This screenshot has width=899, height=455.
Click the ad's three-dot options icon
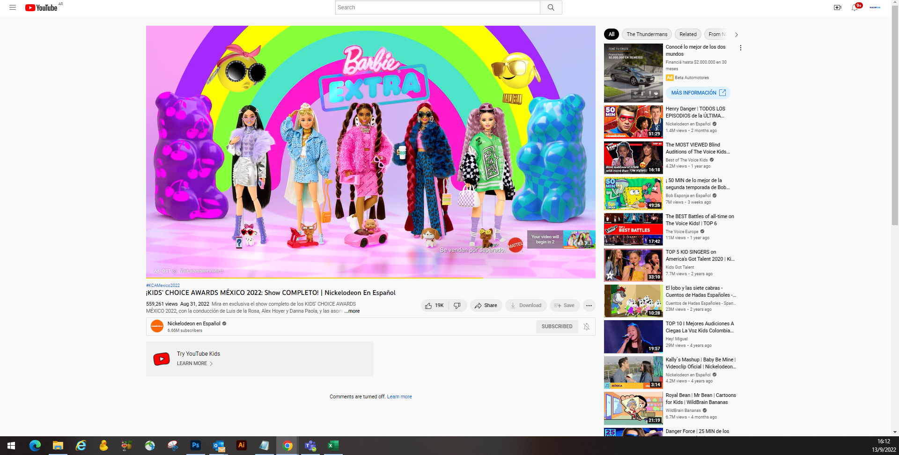740,48
